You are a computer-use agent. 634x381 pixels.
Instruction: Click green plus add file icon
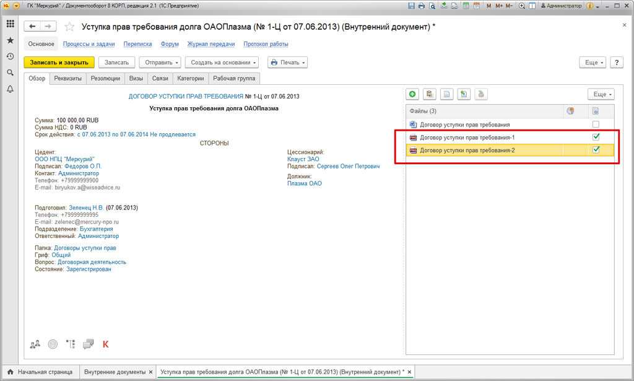coord(412,94)
